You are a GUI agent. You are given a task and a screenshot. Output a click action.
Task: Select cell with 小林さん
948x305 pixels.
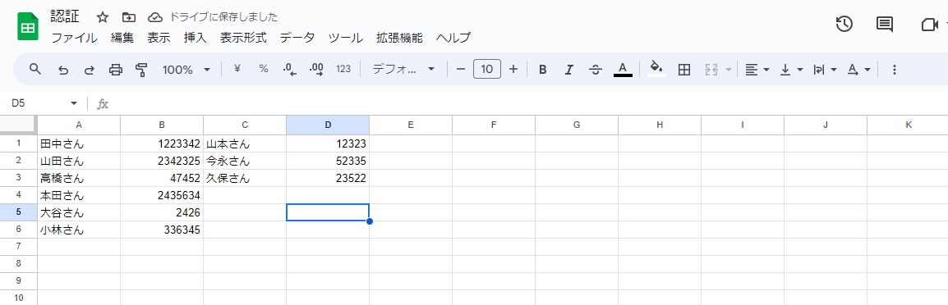click(x=79, y=230)
